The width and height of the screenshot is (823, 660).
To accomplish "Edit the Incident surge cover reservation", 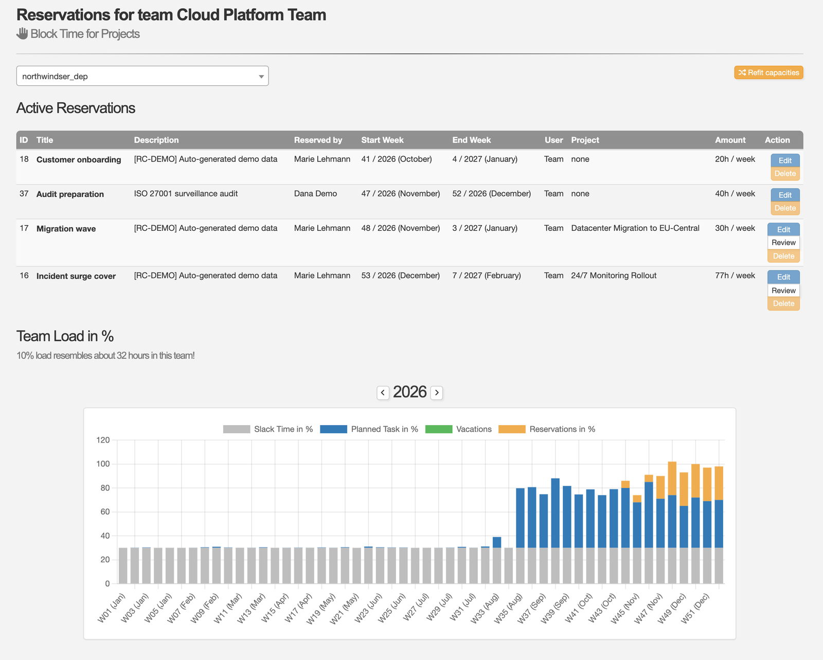I will click(783, 277).
